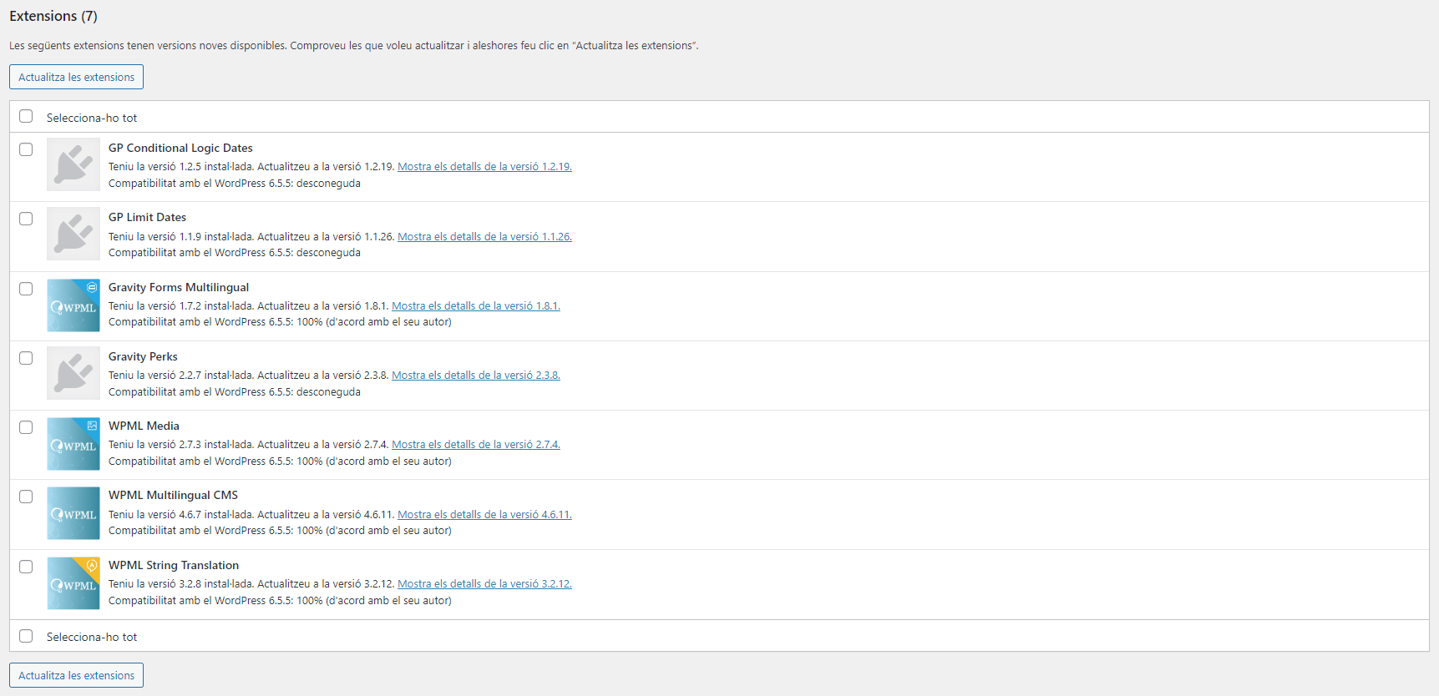
Task: Click WPML Media compatibility 100% text
Action: [280, 461]
